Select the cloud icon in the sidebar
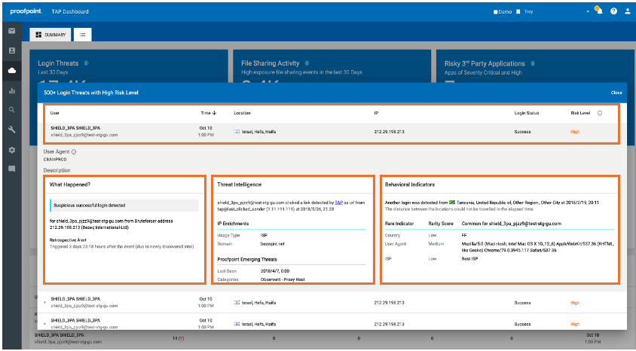 point(12,71)
